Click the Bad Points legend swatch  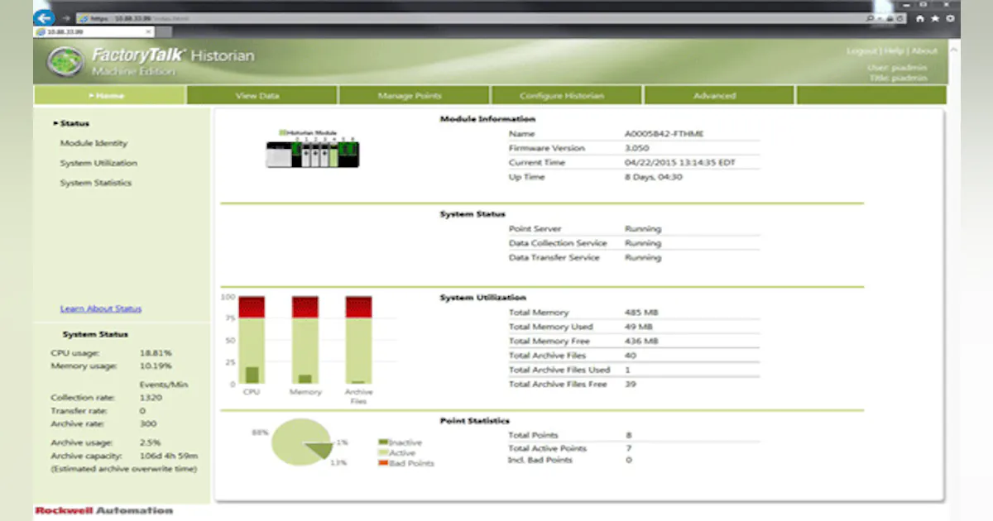tap(383, 463)
